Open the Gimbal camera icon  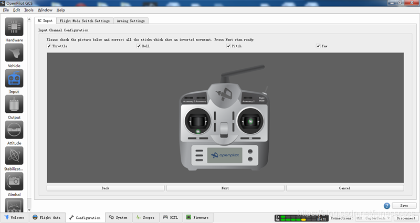(x=14, y=181)
